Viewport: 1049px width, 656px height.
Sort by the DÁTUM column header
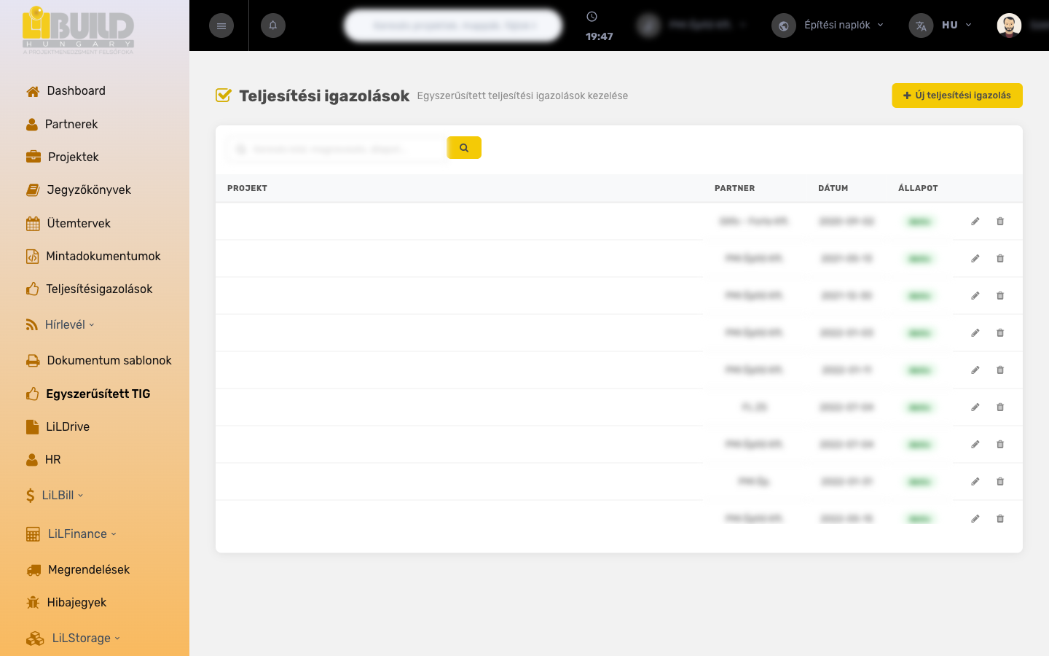pyautogui.click(x=833, y=188)
